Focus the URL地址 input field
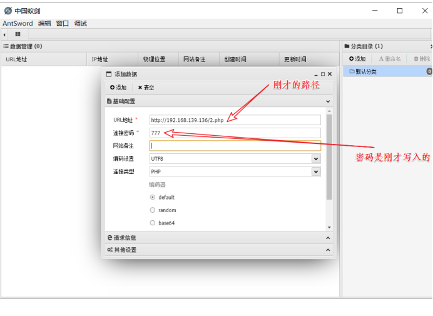 click(235, 120)
